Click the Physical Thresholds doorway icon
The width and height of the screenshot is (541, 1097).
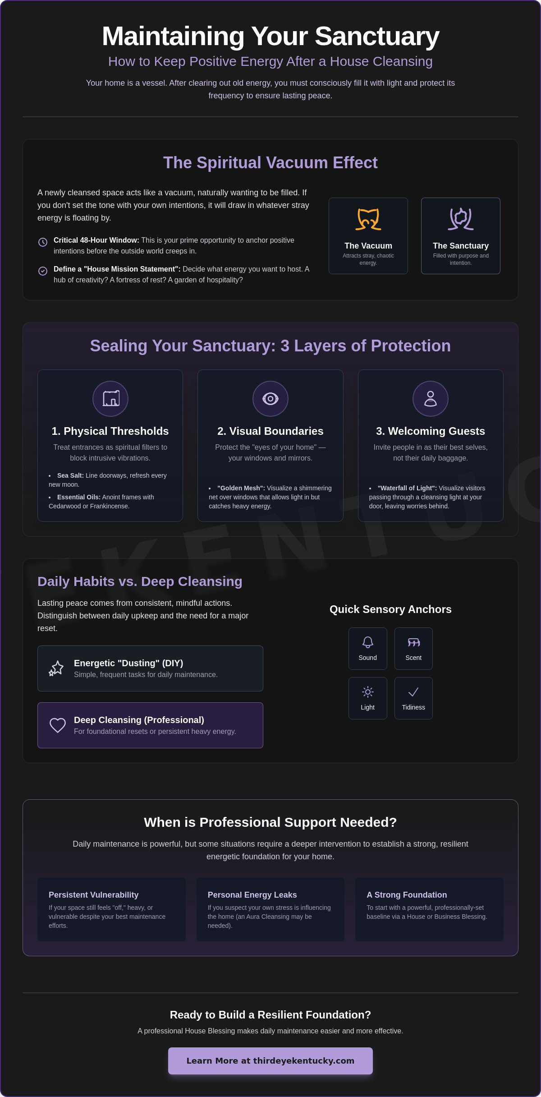(x=110, y=399)
